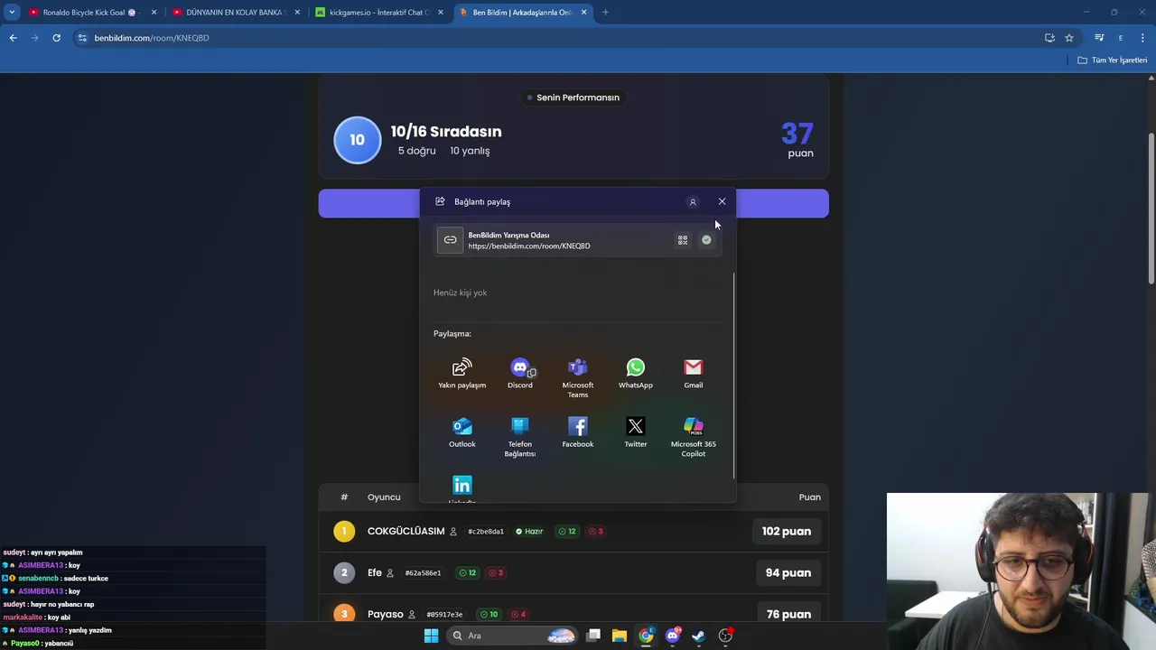Viewport: 1156px width, 650px height.
Task: Share the link via Discord
Action: [x=520, y=374]
